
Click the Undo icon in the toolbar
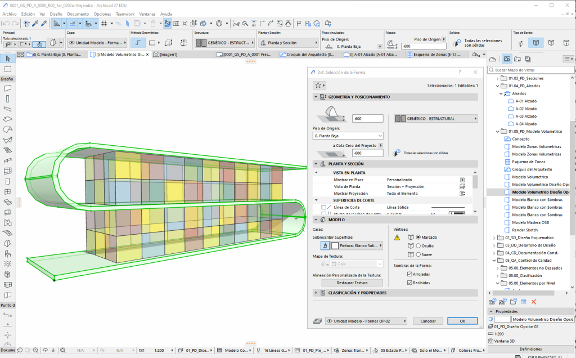[7, 23]
